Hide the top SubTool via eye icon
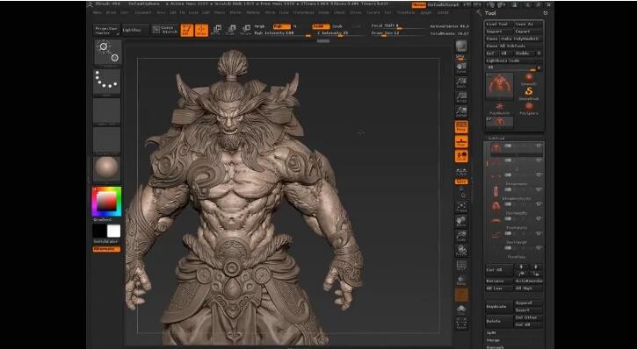637x349 pixels. pos(539,146)
